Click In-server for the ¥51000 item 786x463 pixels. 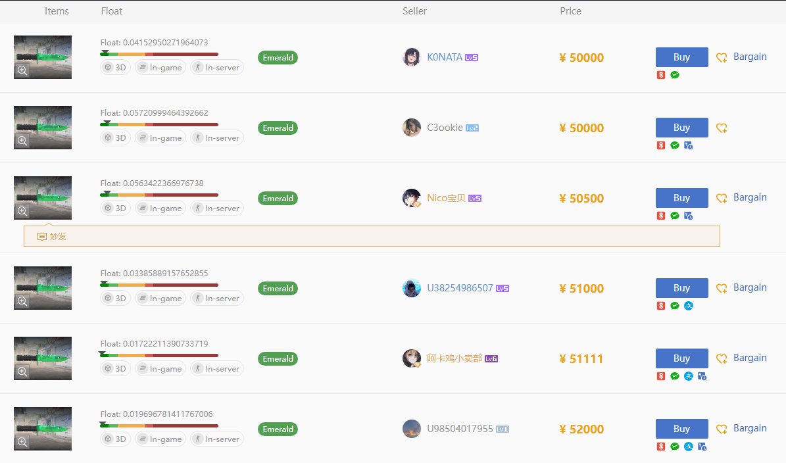[x=217, y=298]
